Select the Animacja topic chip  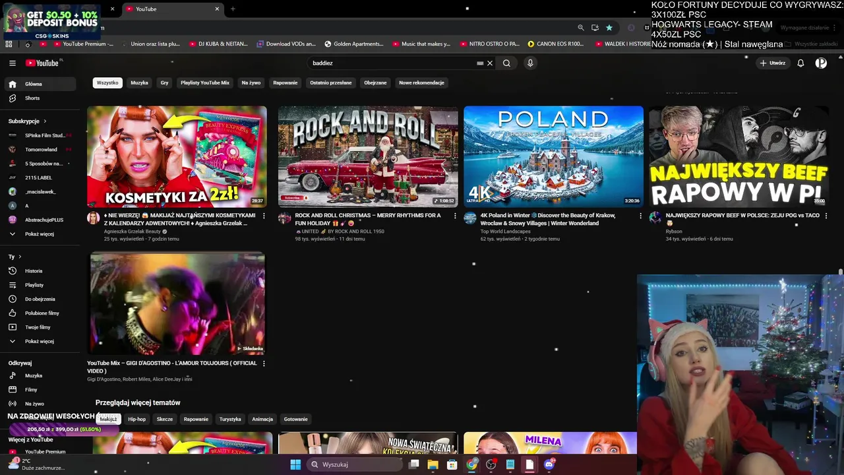[x=262, y=420]
